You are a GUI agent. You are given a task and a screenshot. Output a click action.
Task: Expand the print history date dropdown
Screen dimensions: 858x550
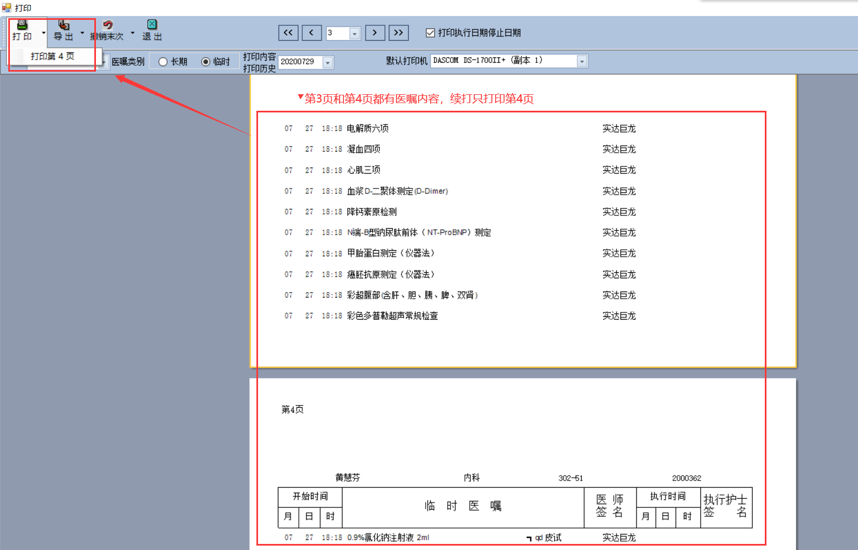point(328,62)
